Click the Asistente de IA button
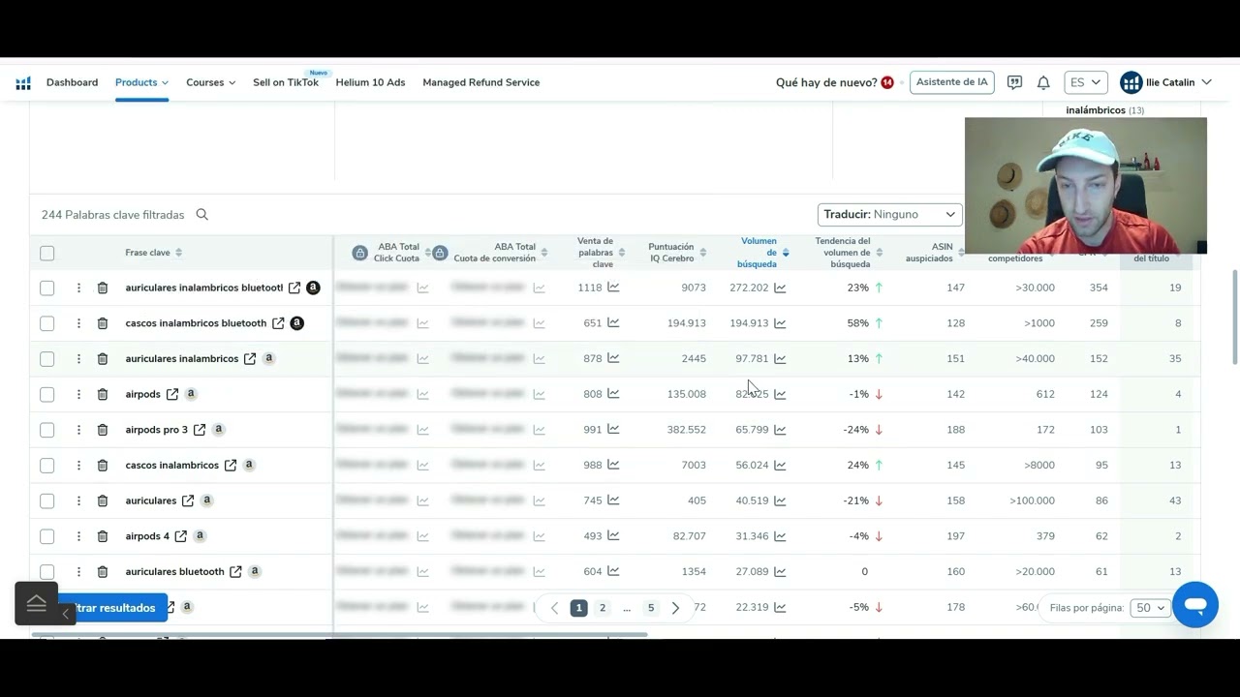This screenshot has width=1240, height=697. pyautogui.click(x=951, y=82)
